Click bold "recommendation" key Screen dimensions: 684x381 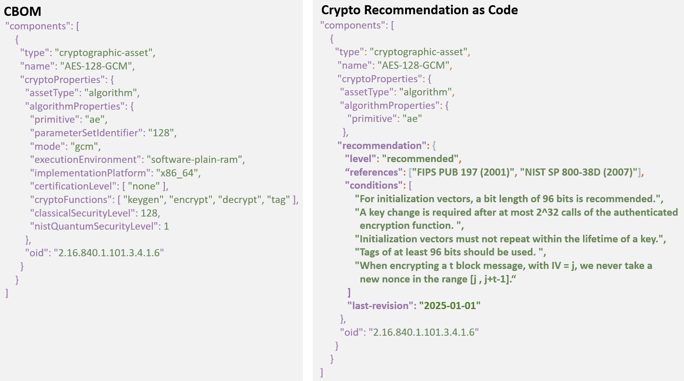tap(382, 146)
